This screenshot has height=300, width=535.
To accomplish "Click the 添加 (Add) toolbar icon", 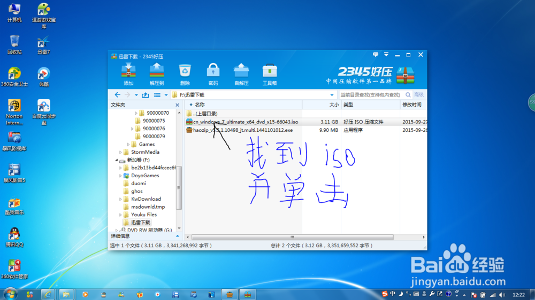I will tap(128, 74).
